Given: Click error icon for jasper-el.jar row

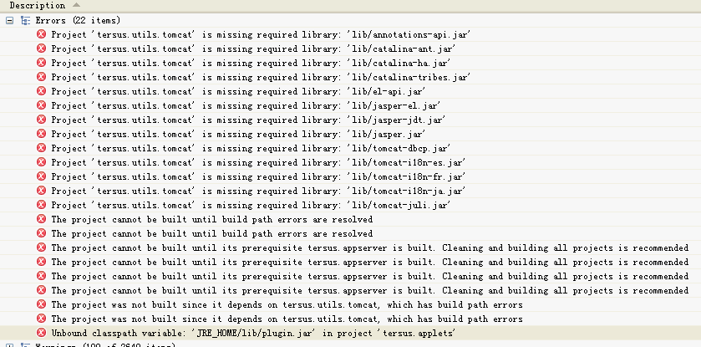Looking at the screenshot, I should coord(42,105).
